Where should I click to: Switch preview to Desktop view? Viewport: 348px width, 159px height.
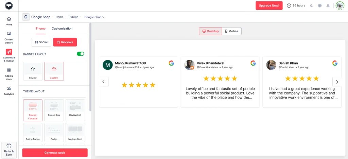[210, 31]
